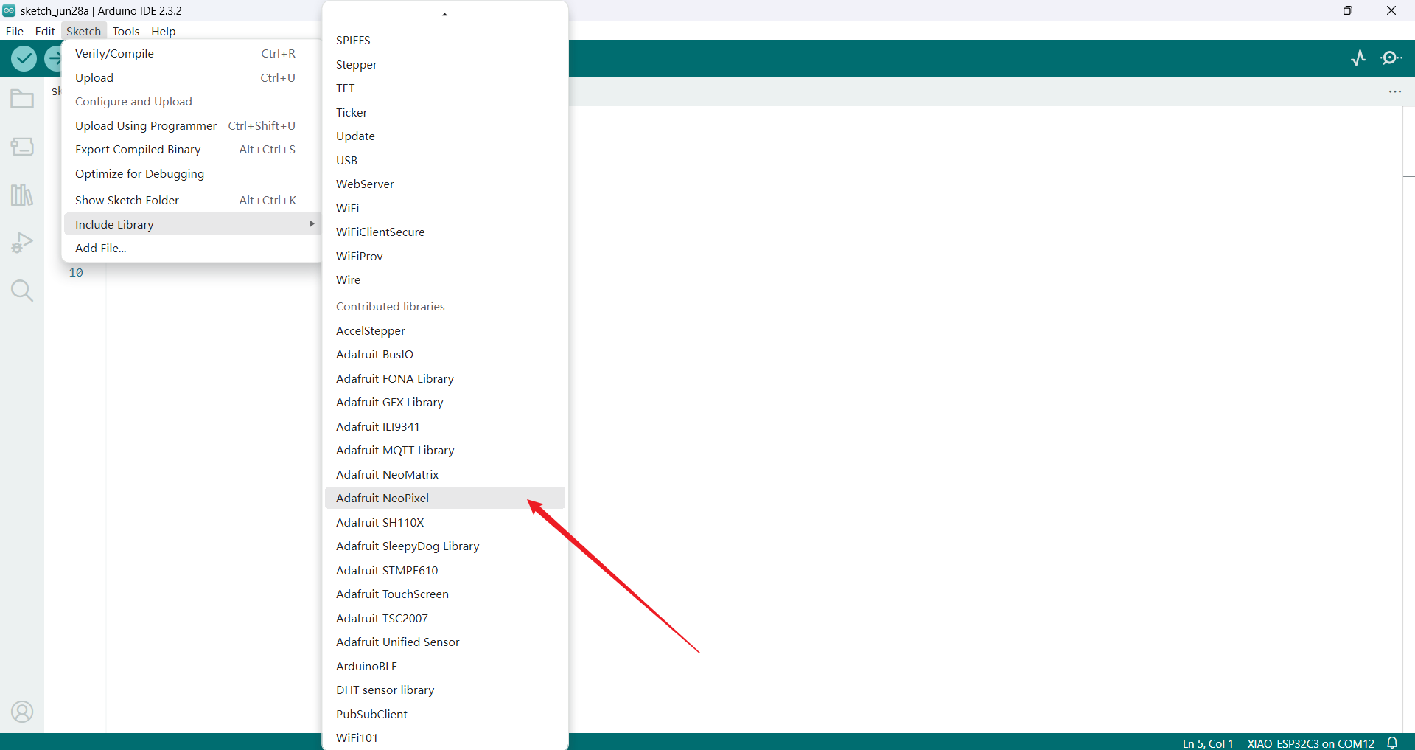Toggle Optimize for Debugging
1415x750 pixels.
pyautogui.click(x=192, y=174)
